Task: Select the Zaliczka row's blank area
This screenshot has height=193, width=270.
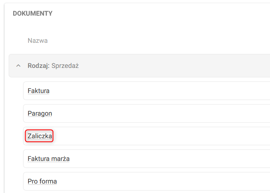Action: click(x=165, y=136)
